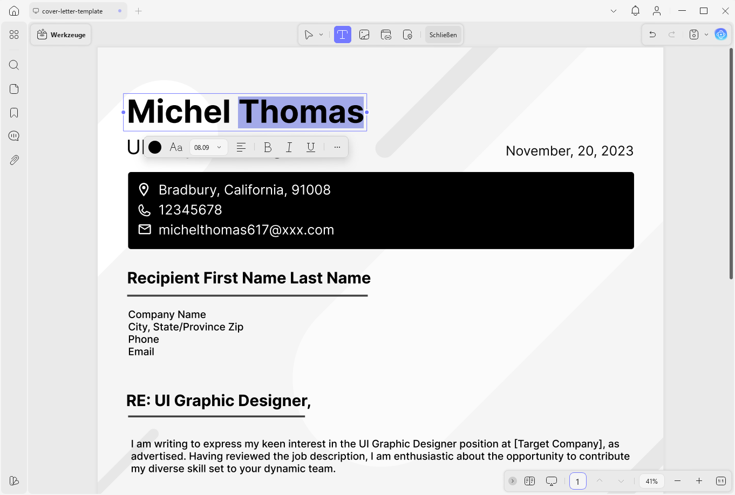This screenshot has height=495, width=735.
Task: Click the email michelthomas617@xxx.com
Action: 246,230
